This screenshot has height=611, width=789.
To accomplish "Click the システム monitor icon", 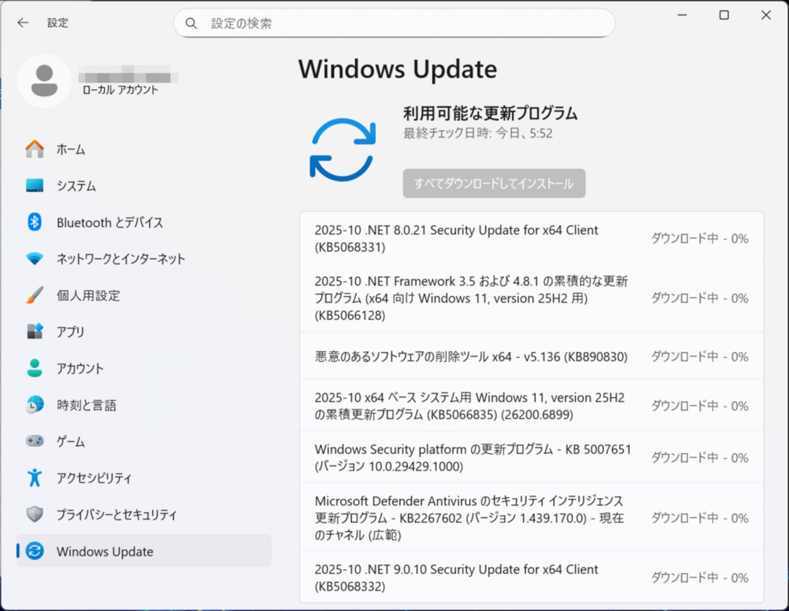I will point(35,185).
